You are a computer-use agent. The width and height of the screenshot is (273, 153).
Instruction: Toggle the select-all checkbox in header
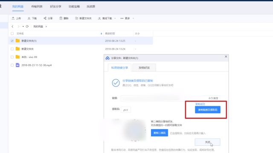(x=12, y=34)
